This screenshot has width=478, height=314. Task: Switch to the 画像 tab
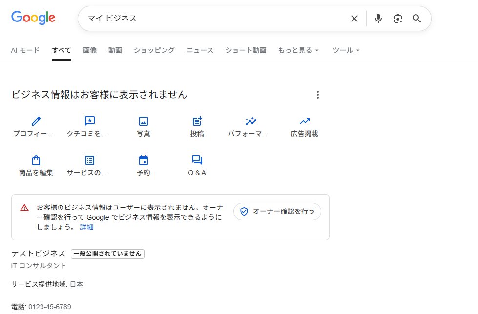coord(90,50)
